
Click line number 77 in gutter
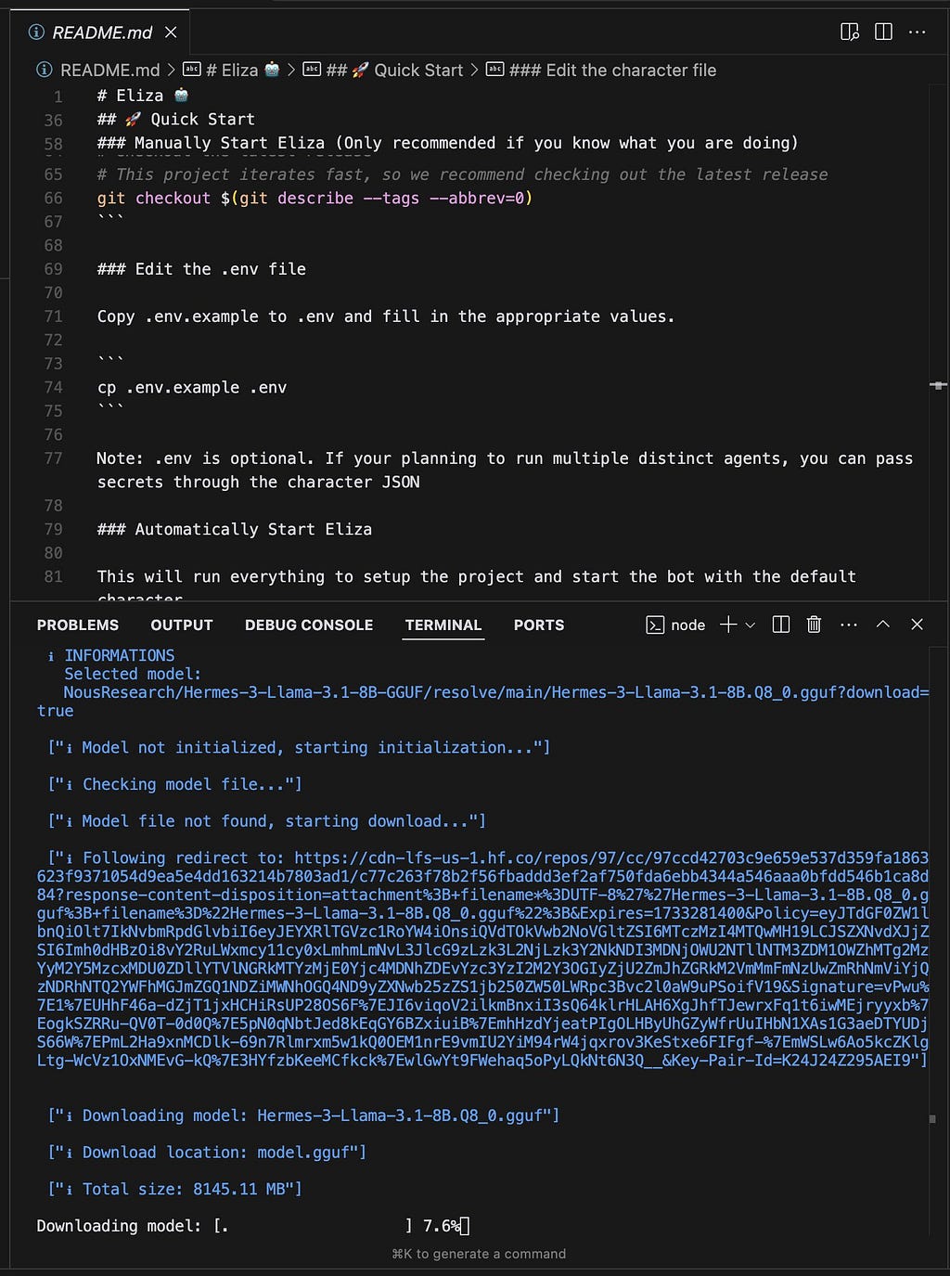pos(53,458)
